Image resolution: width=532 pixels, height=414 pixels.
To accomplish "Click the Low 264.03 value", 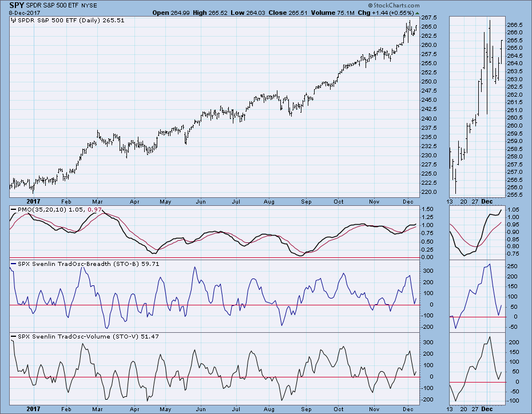I will coord(248,13).
